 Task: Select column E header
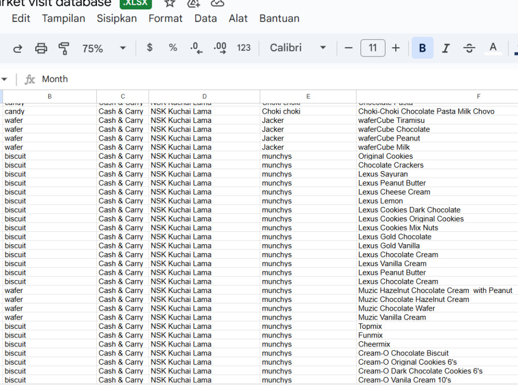click(x=308, y=96)
